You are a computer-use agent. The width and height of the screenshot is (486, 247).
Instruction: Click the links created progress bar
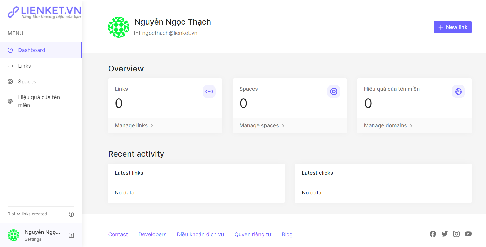(x=41, y=206)
